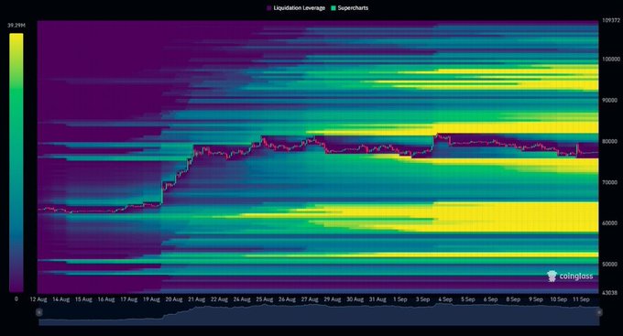This screenshot has height=336, width=623.
Task: Click the 19 Aug date label
Action: pyautogui.click(x=151, y=299)
